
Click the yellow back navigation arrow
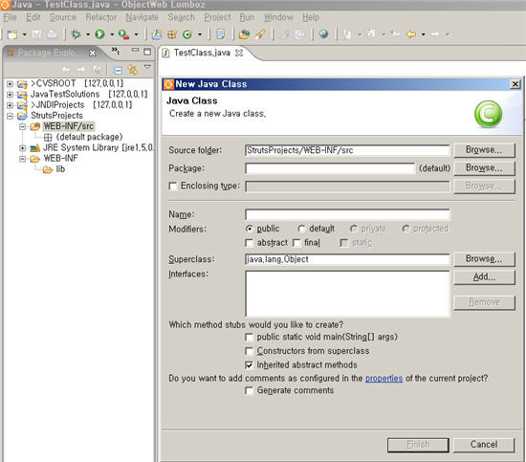411,34
